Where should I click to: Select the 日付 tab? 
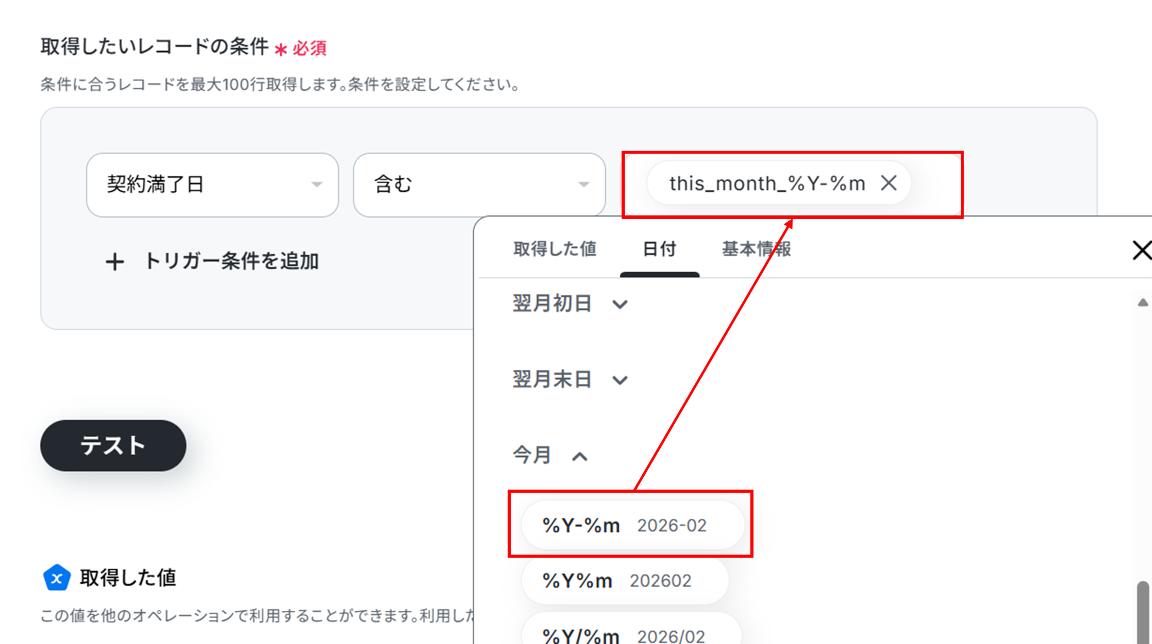pos(659,249)
